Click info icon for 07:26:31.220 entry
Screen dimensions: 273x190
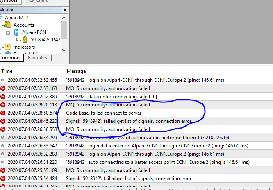coord(2,162)
